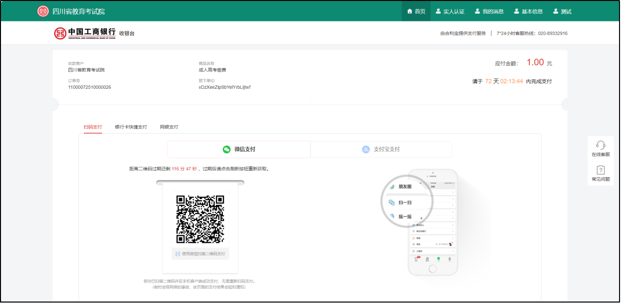Image resolution: width=621 pixels, height=303 pixels.
Task: Click the person icon beside 基本信息
Action: [517, 11]
